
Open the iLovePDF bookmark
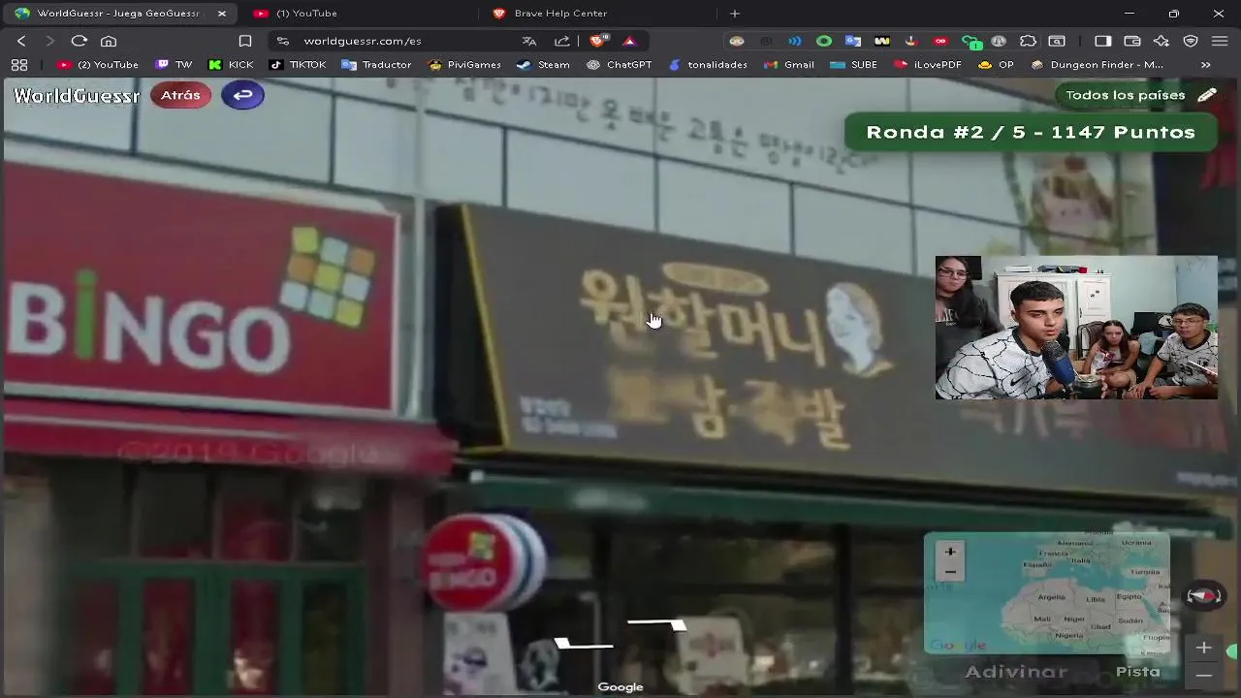coord(928,65)
